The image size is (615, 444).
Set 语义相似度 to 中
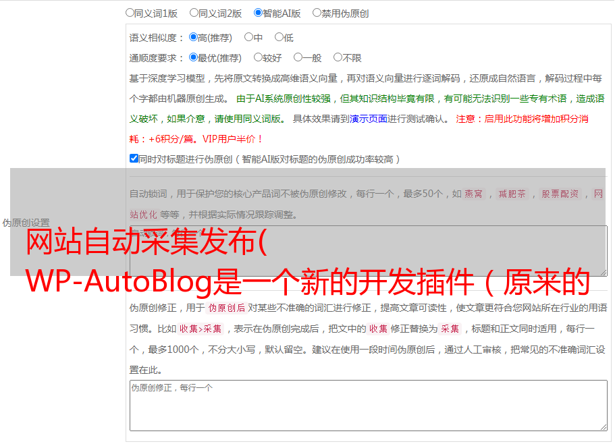(248, 37)
